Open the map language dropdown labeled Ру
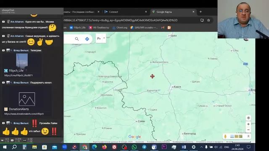269x151 pixels. coord(101,39)
